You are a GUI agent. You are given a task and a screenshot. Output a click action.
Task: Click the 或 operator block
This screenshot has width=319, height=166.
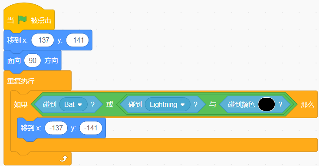(110, 104)
